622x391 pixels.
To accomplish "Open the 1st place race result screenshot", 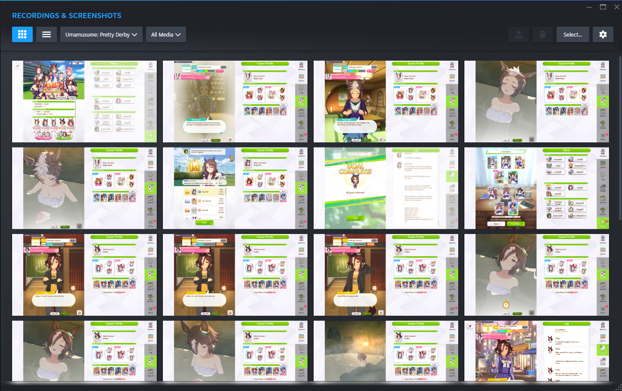I will (235, 188).
